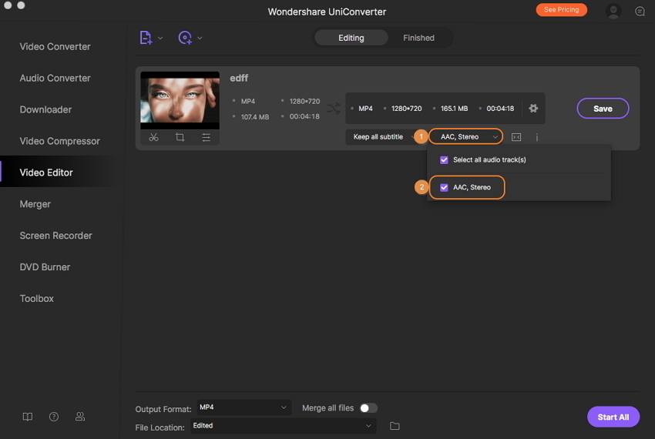Viewport: 655px width, 439px height.
Task: Click the Save button
Action: 603,109
